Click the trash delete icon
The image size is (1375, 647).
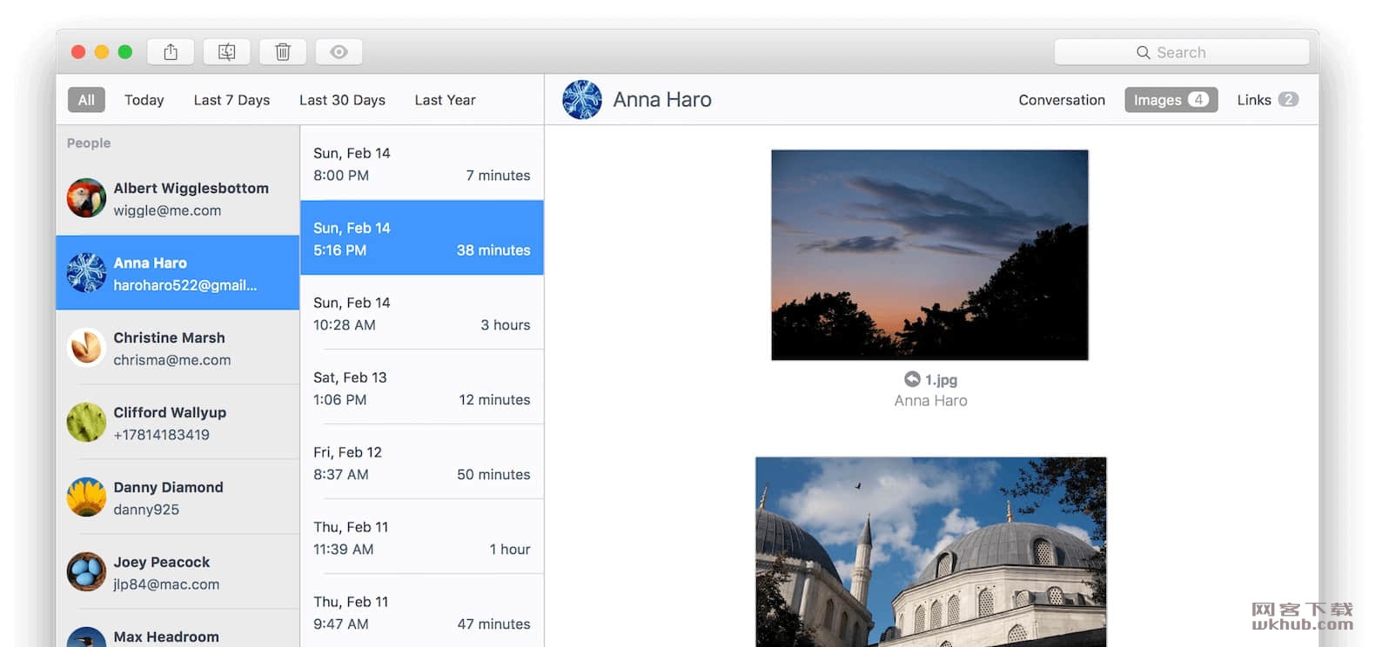click(x=283, y=52)
